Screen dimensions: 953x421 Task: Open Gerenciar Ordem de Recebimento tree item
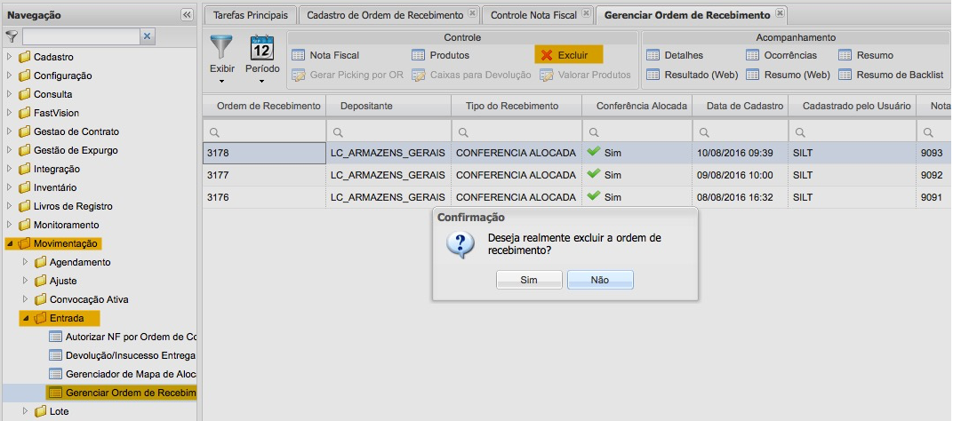pos(122,393)
